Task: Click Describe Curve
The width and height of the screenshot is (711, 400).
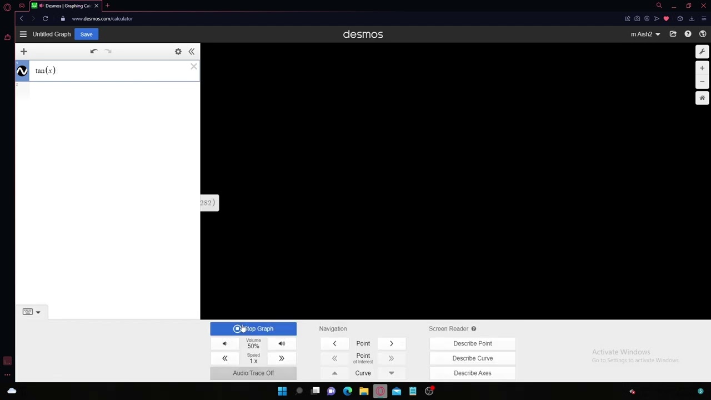Action: point(473,358)
